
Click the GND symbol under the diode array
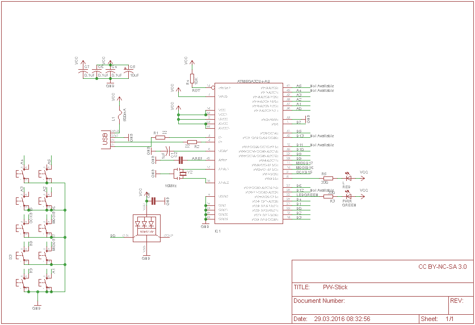[x=146, y=257]
